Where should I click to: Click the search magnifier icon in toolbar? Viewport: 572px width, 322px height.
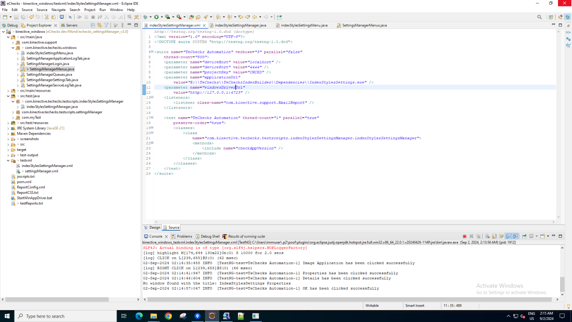[540, 17]
